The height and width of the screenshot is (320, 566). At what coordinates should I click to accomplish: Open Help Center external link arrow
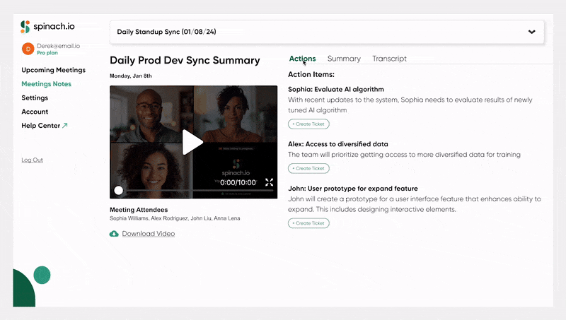click(65, 126)
